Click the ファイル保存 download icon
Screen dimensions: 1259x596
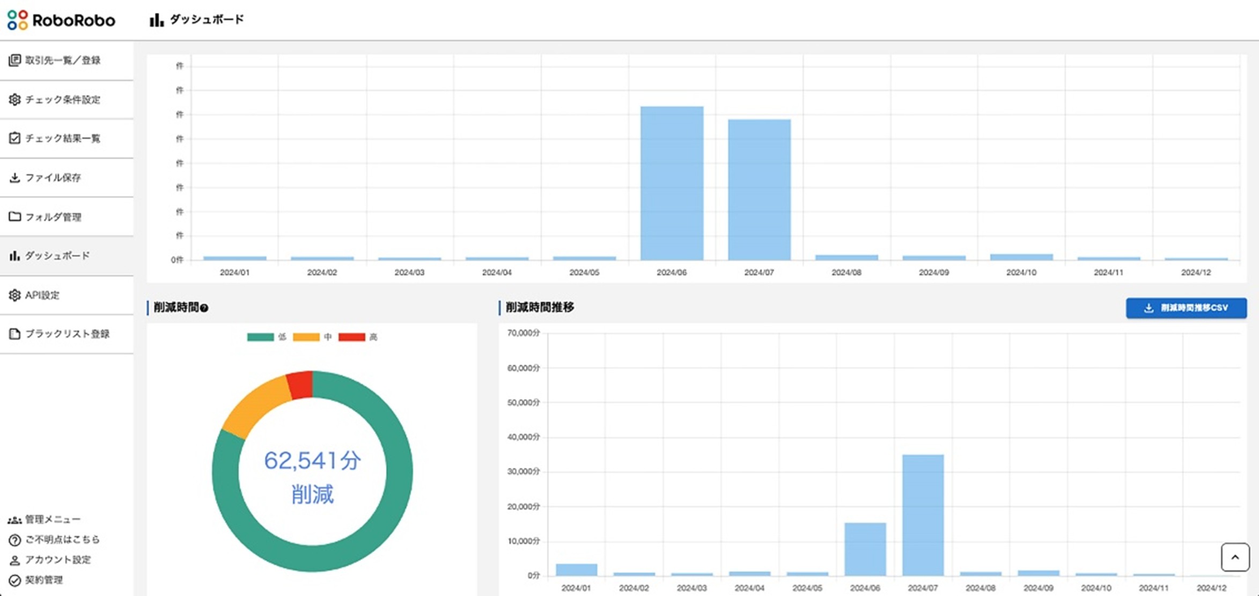[14, 178]
